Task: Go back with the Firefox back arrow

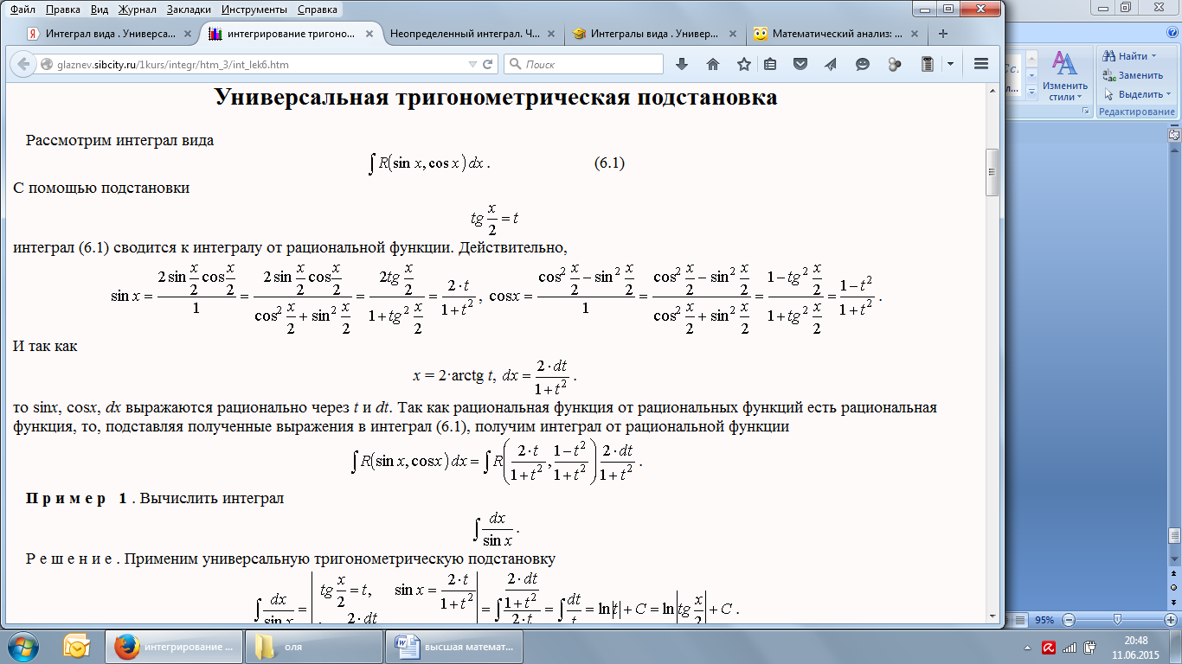Action: 22,64
